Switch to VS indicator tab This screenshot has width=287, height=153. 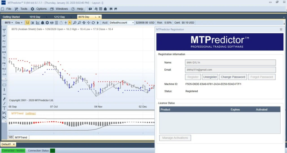tap(11, 137)
